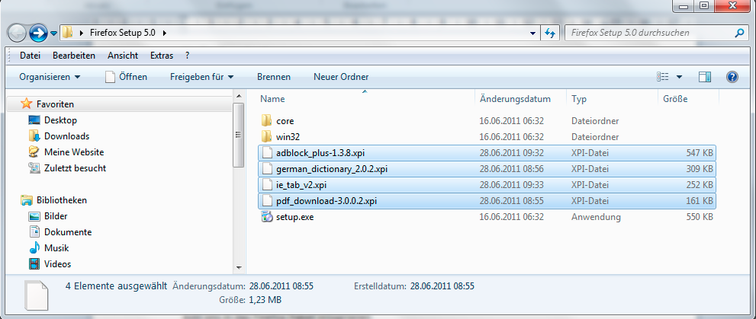Screen dimensions: 756x319
Task: Click the details pane file thumbnail
Action: pos(37,295)
